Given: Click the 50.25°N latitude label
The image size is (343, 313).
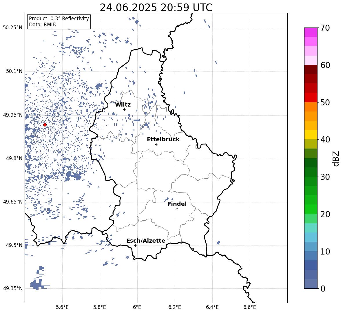Looking at the screenshot, I should click(13, 28).
